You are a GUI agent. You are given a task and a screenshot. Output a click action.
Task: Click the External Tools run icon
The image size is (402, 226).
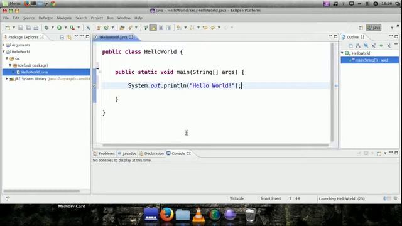72,28
